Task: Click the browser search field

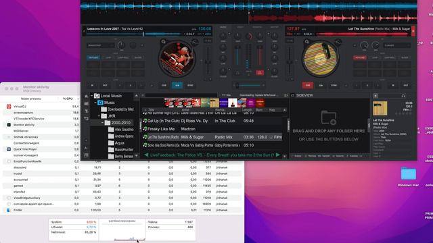Action: (181, 95)
